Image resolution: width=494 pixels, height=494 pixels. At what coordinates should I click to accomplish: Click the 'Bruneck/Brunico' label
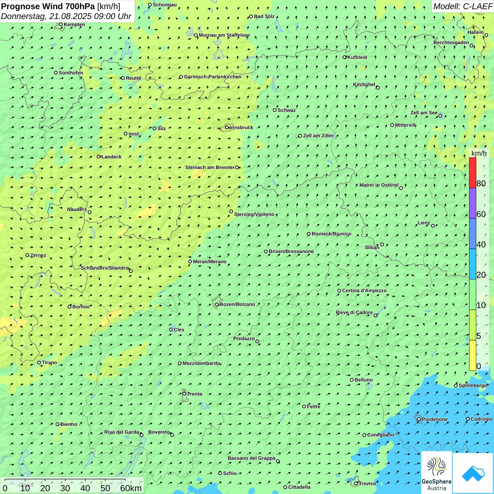click(331, 234)
